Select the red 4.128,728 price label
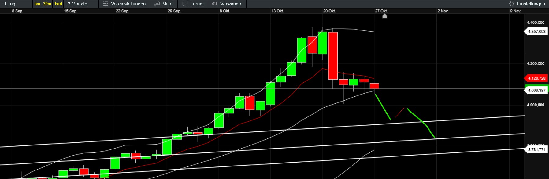The image size is (549, 179). click(536, 78)
